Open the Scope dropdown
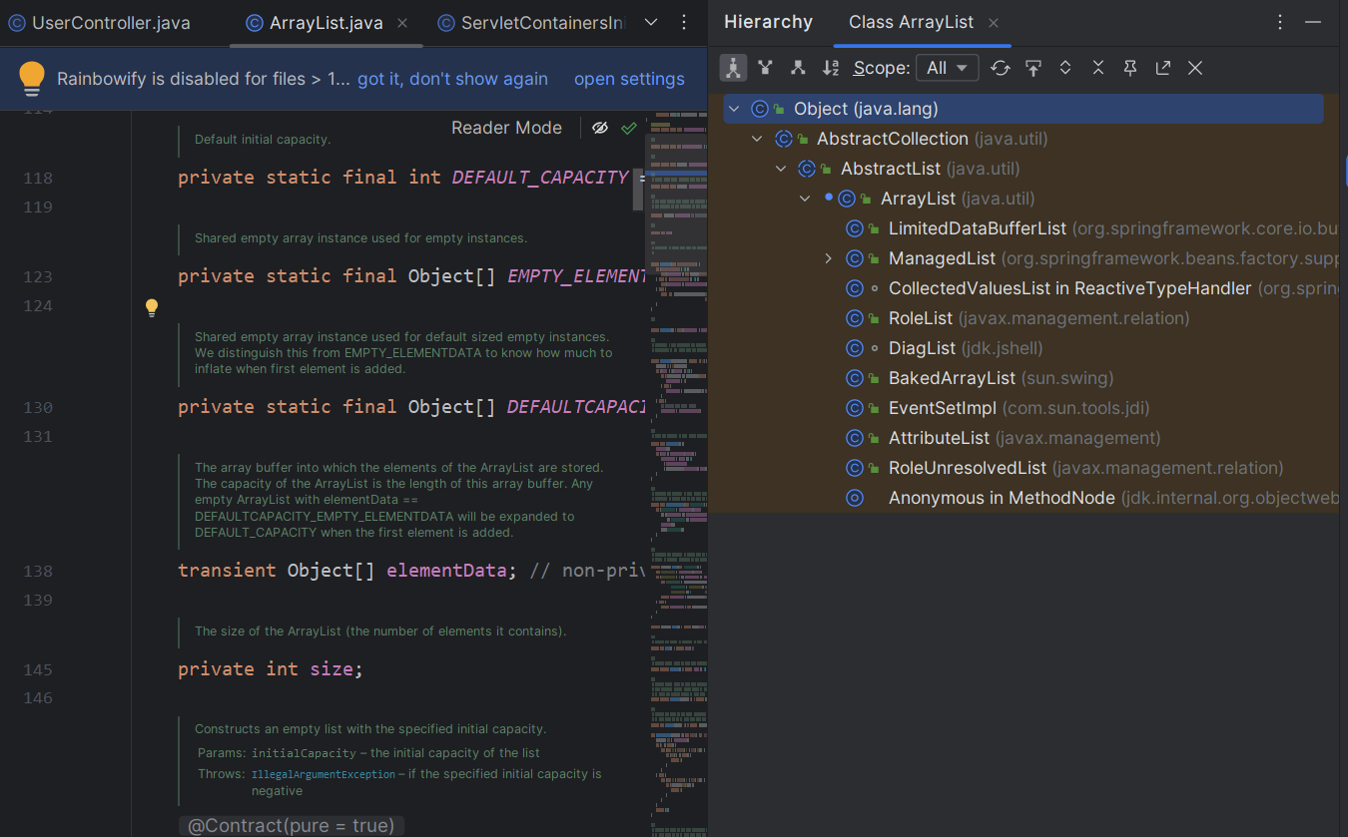The height and width of the screenshot is (837, 1348). point(947,68)
